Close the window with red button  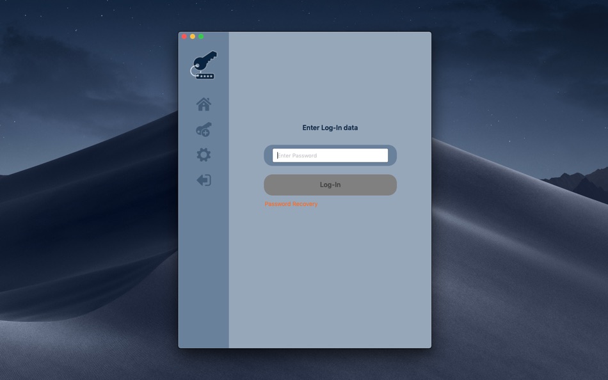coord(184,36)
